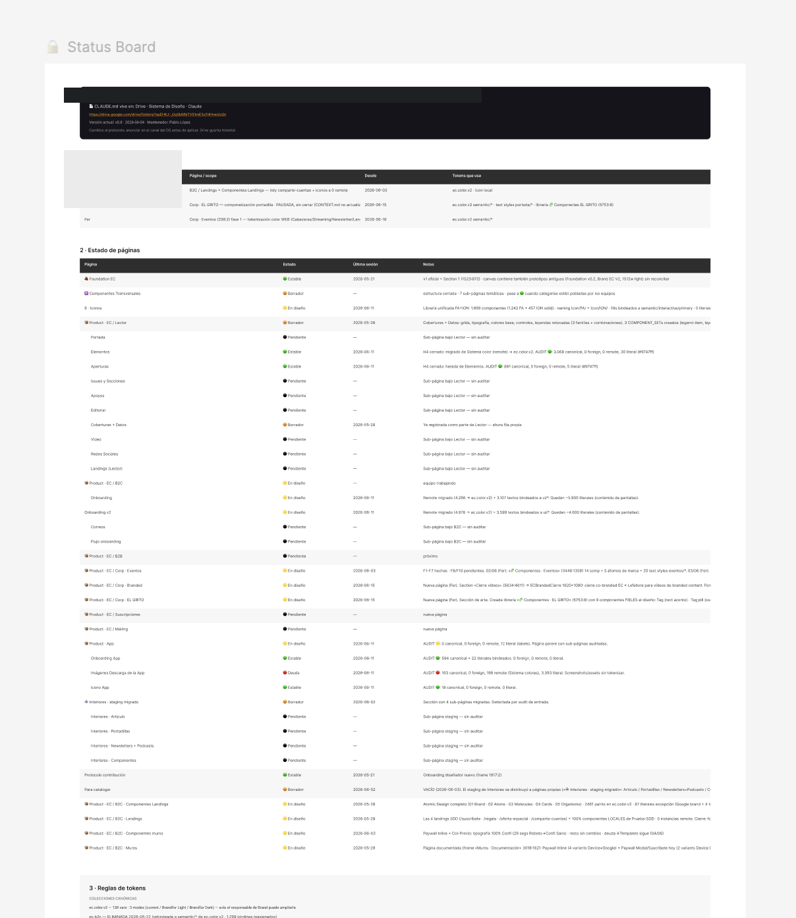The height and width of the screenshot is (918, 796).
Task: Select the Flujo onboarding cell
Action: [105, 541]
